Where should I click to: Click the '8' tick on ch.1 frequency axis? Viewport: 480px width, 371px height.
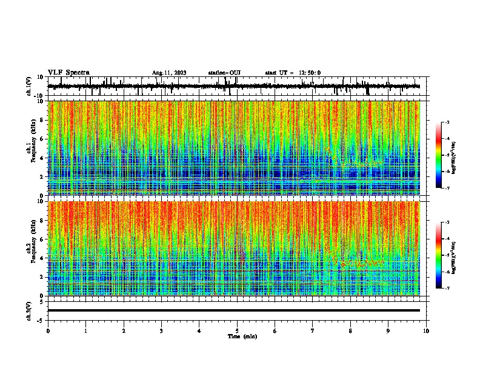pos(42,120)
